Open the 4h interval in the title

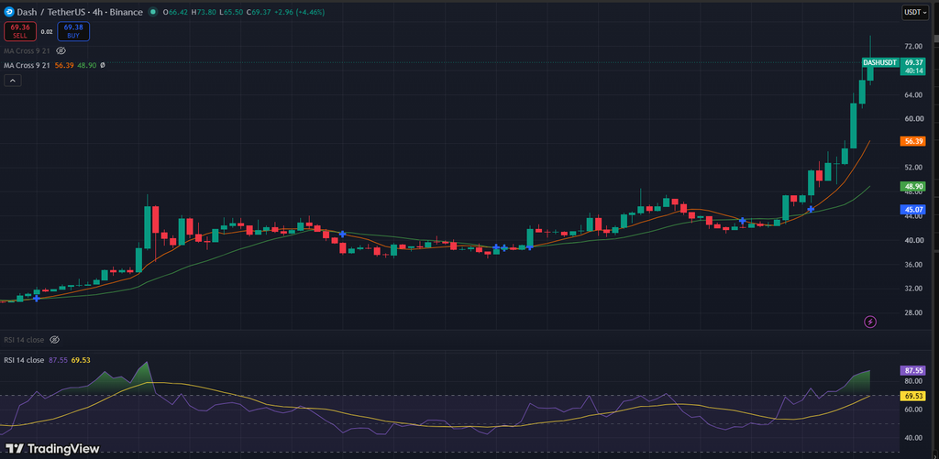pos(98,12)
